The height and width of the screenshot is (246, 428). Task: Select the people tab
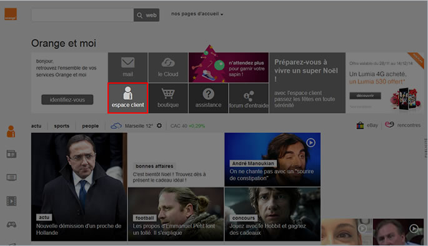coord(91,126)
